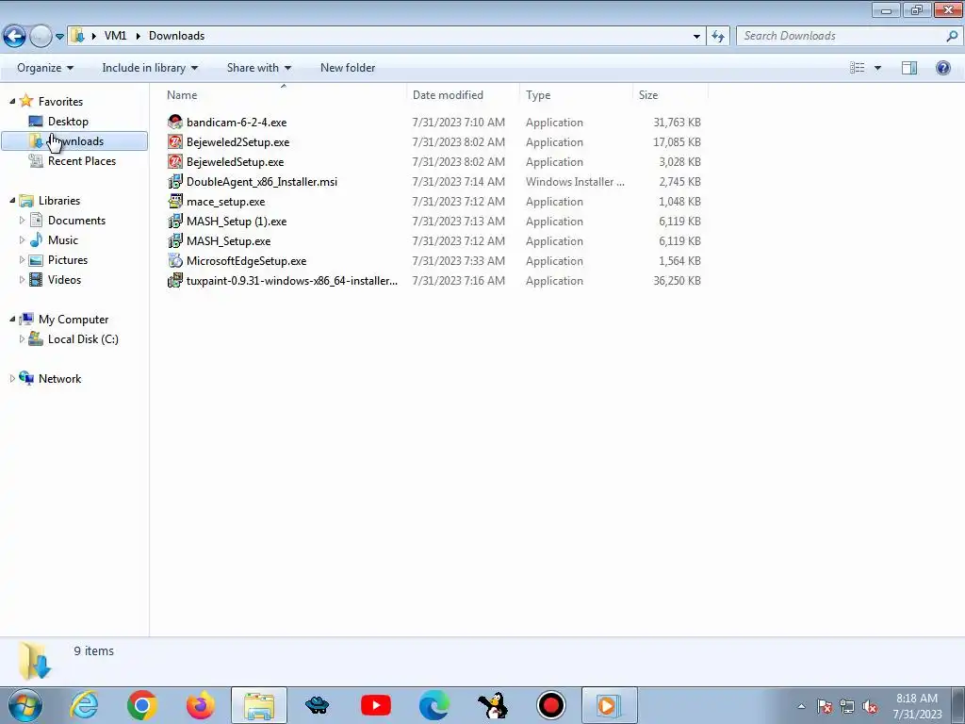
Task: Open Bandicam record icon on taskbar
Action: [x=550, y=705]
